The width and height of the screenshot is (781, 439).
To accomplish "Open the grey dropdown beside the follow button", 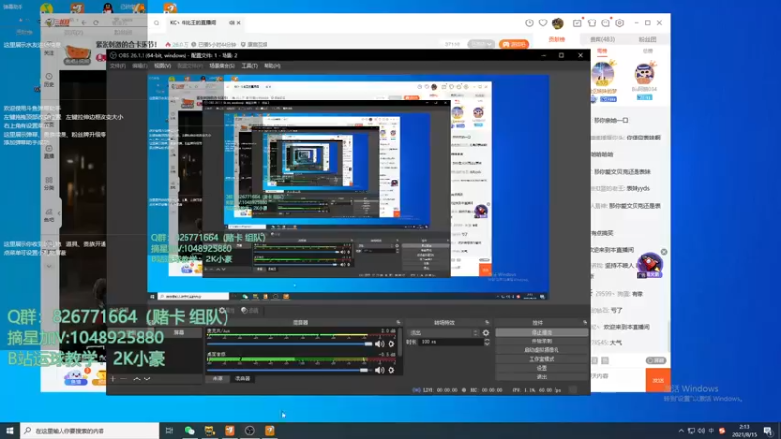I will point(480,44).
